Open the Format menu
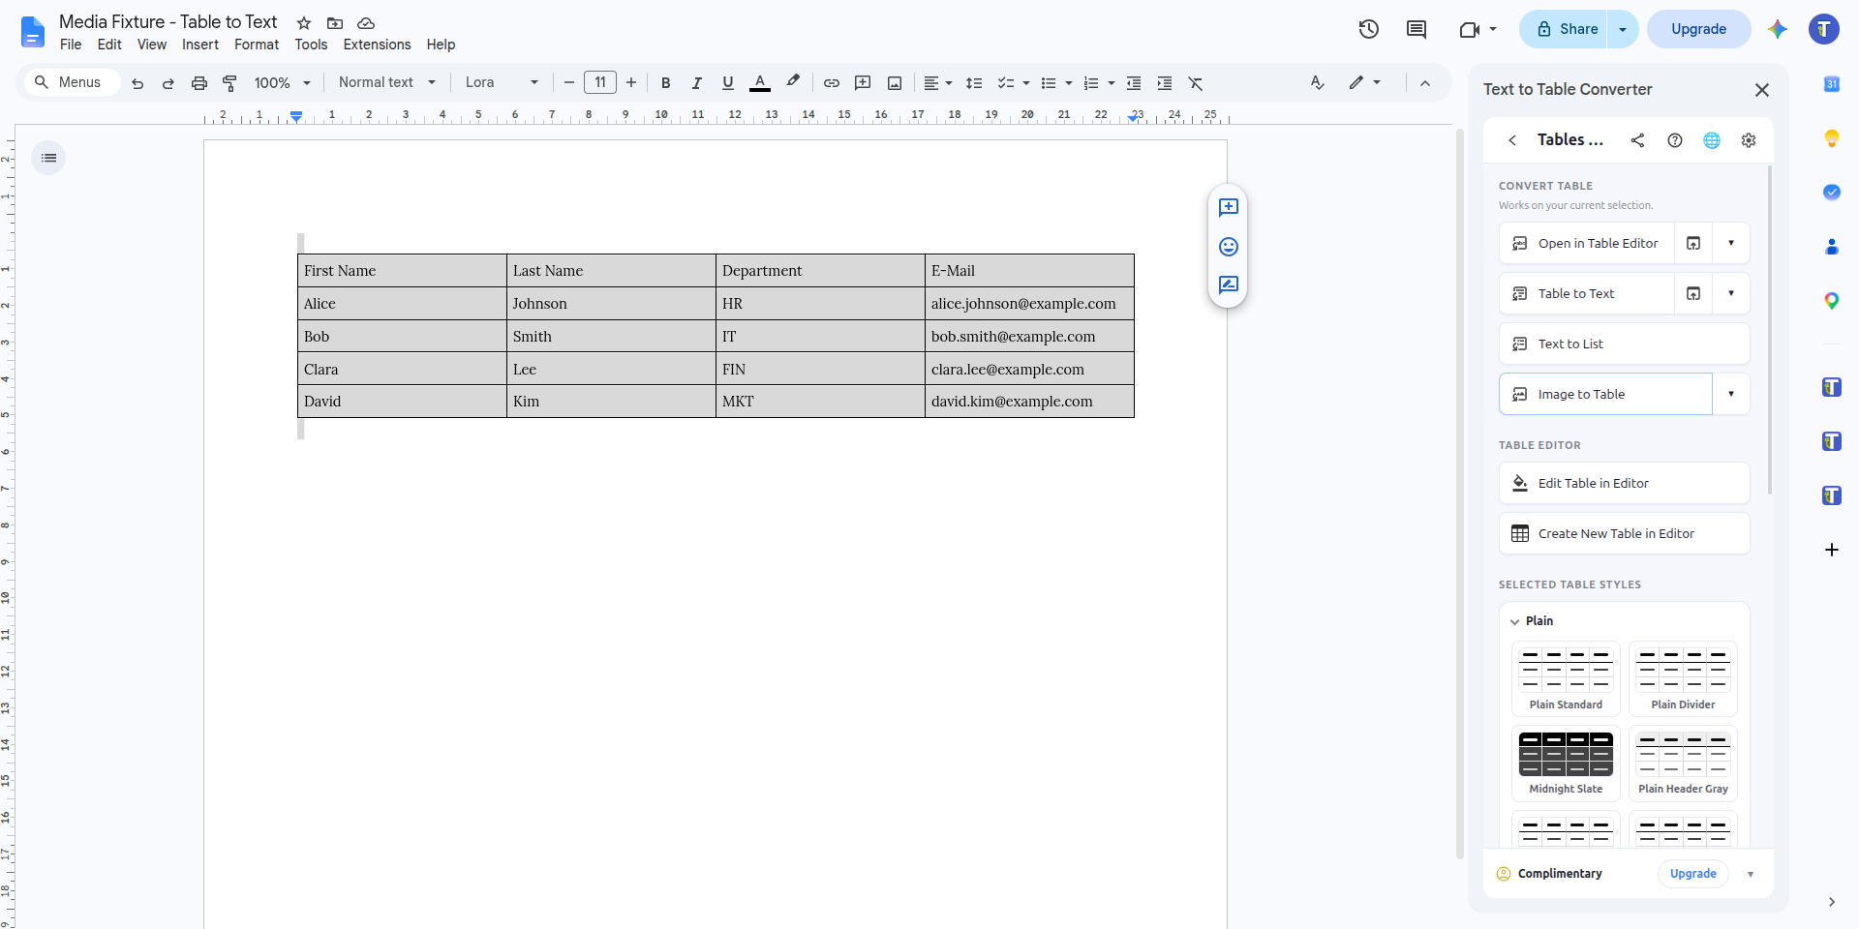Screen dimensions: 1859x929 (257, 45)
